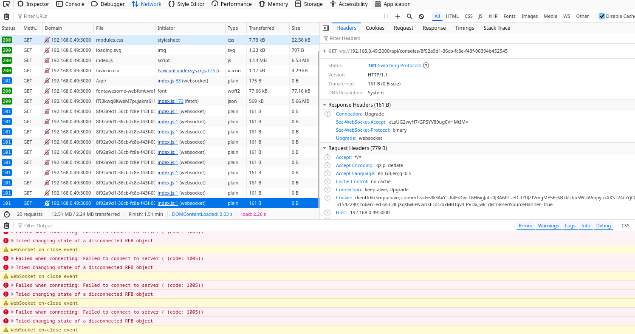Image resolution: width=635 pixels, height=334 pixels.
Task: Open help icon beside Switching Protocols status
Action: (426, 65)
